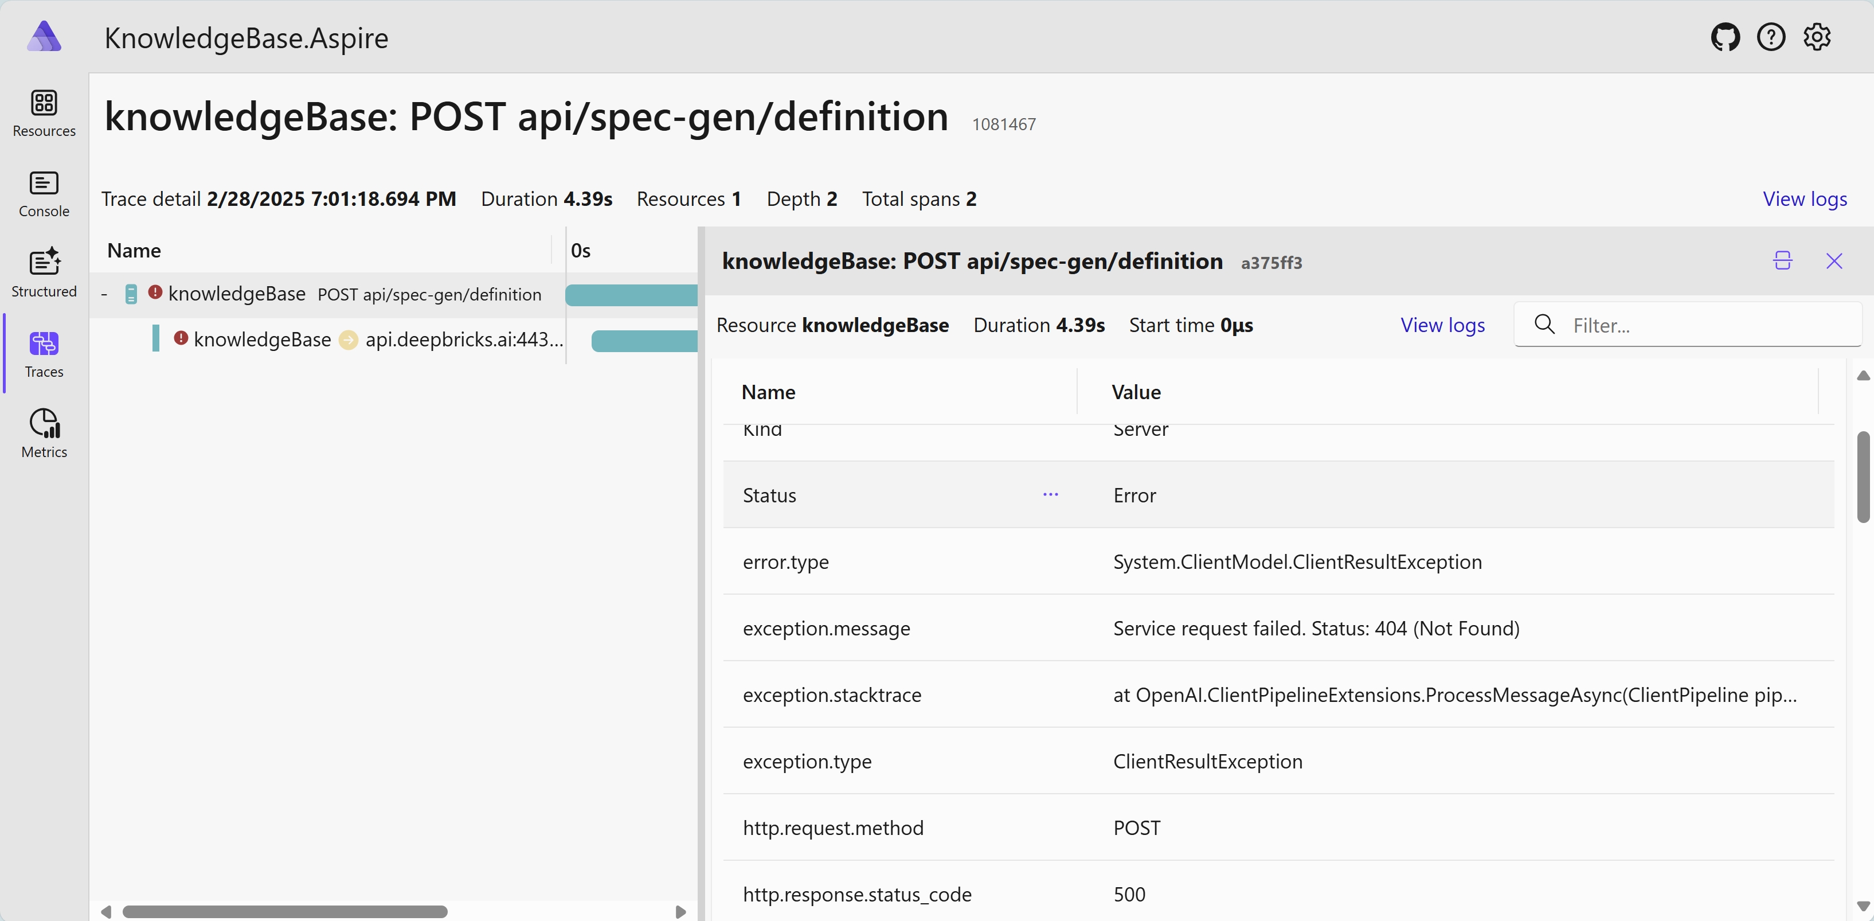Click error icon on POST api/spec-gen/definition row
The width and height of the screenshot is (1874, 921).
point(155,292)
